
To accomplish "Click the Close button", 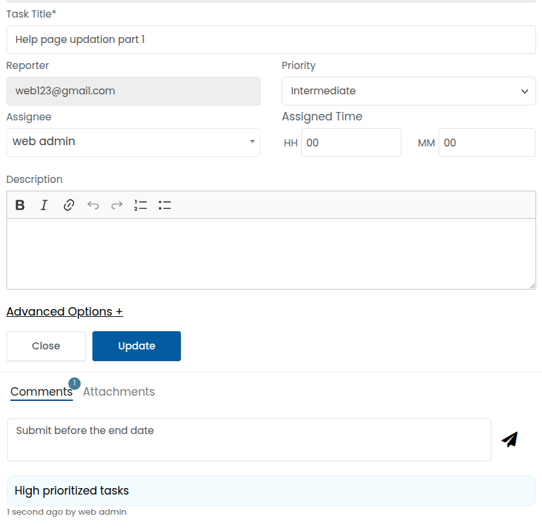I will point(46,346).
